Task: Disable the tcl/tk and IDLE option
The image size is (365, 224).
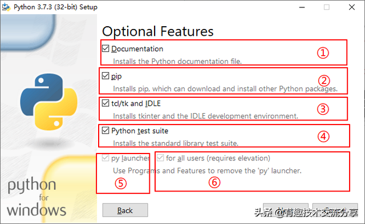Action: [x=106, y=103]
